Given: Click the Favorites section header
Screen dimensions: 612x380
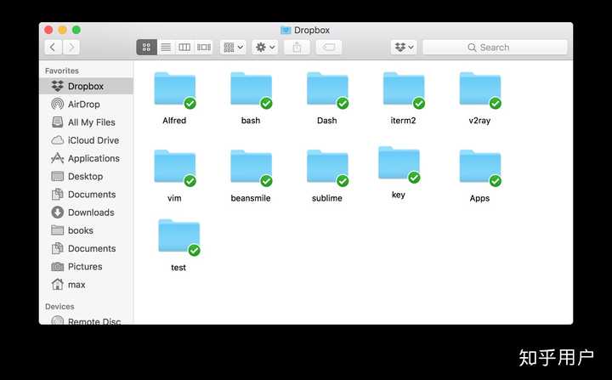Looking at the screenshot, I should point(62,71).
